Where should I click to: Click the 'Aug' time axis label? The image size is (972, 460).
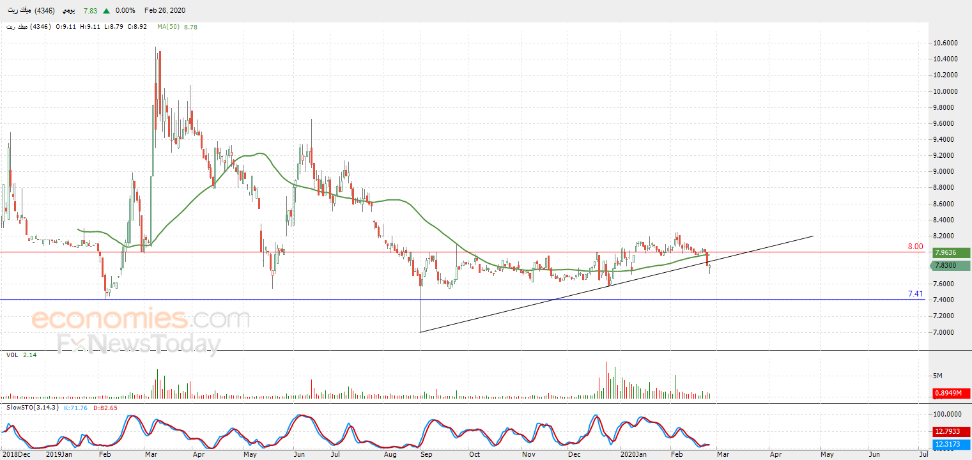(390, 455)
